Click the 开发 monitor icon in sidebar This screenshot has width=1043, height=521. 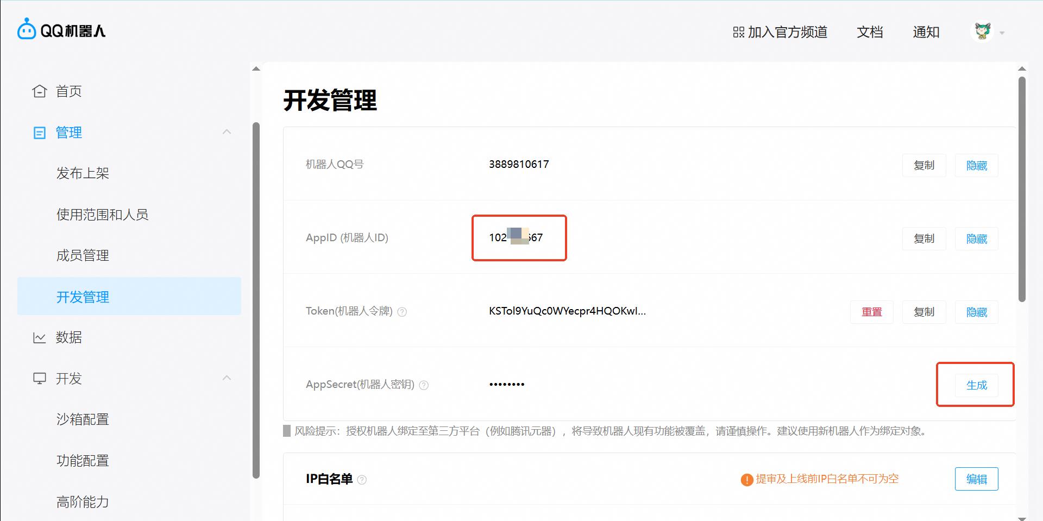(x=39, y=378)
